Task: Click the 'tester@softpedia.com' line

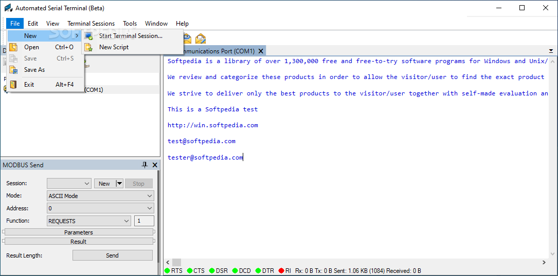Action: pyautogui.click(x=205, y=157)
